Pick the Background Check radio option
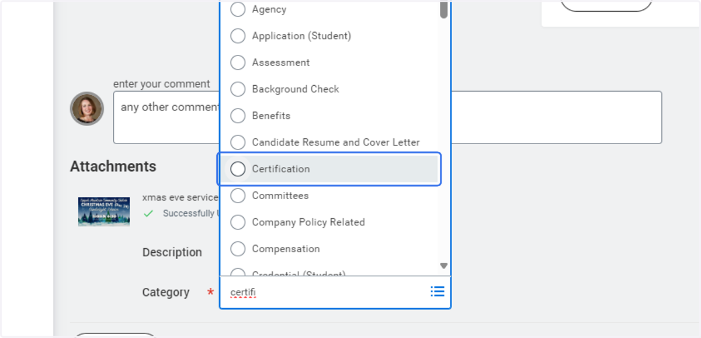Image resolution: width=701 pixels, height=338 pixels. click(238, 89)
